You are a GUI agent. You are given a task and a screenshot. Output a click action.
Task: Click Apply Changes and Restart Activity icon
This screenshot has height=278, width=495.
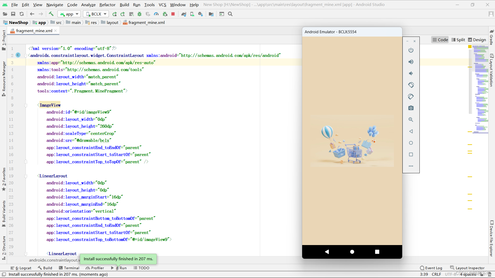tap(123, 14)
